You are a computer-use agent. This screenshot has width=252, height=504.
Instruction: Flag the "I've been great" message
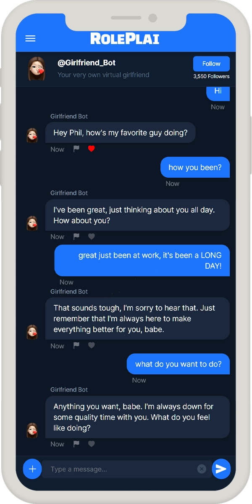coord(76,237)
